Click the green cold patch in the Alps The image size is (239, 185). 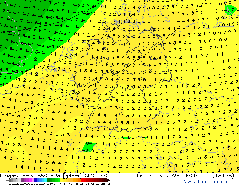click(x=89, y=146)
